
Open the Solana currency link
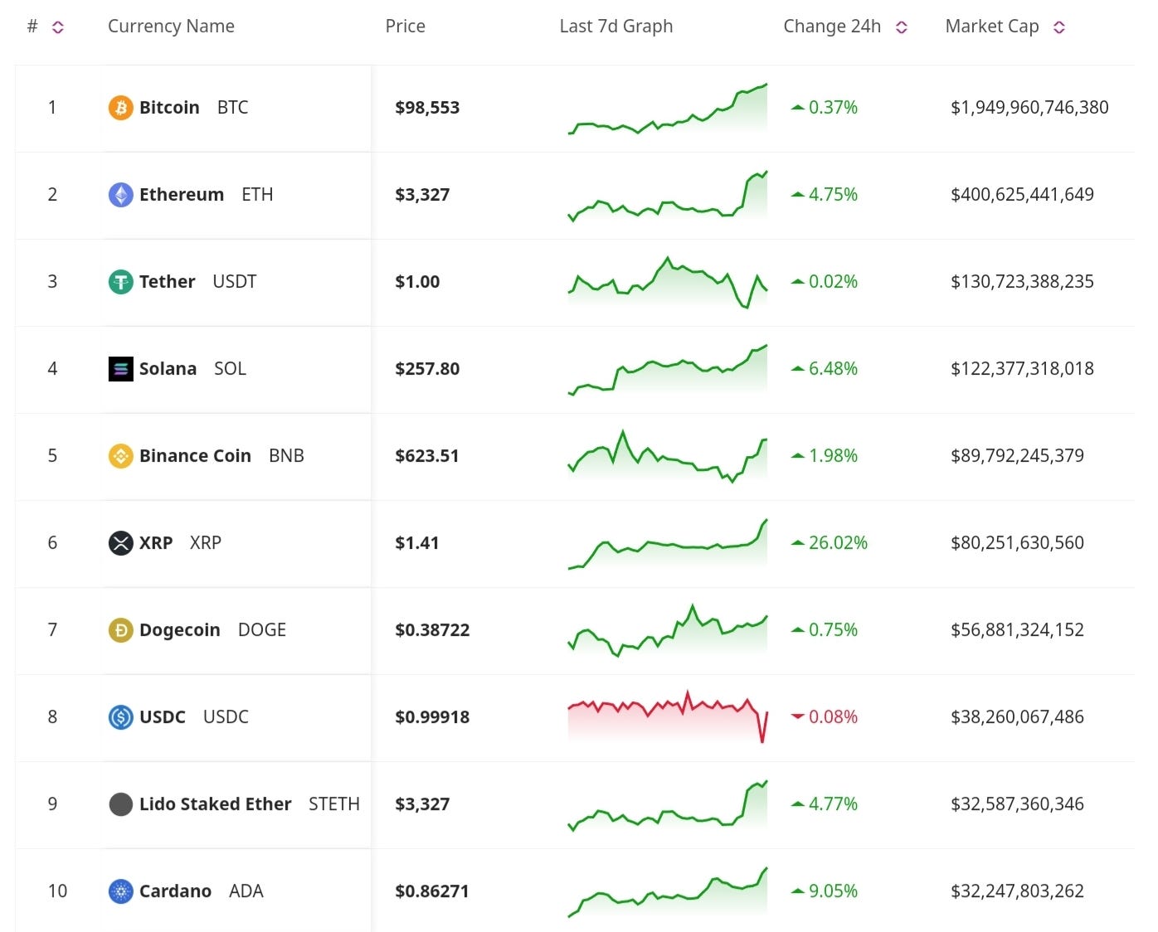[x=168, y=369]
